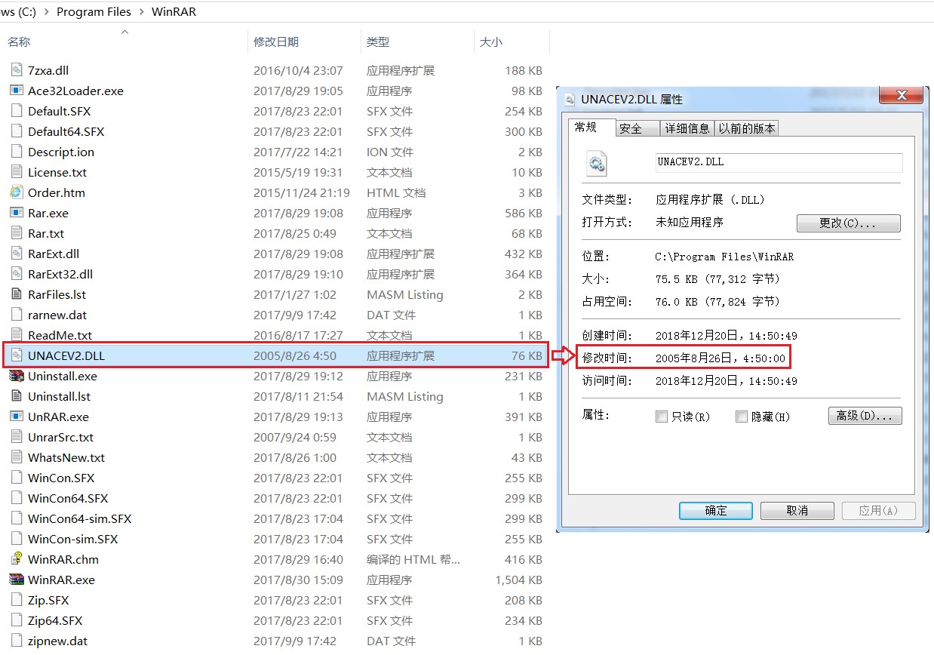Sort files by 类型 column header

coord(378,42)
